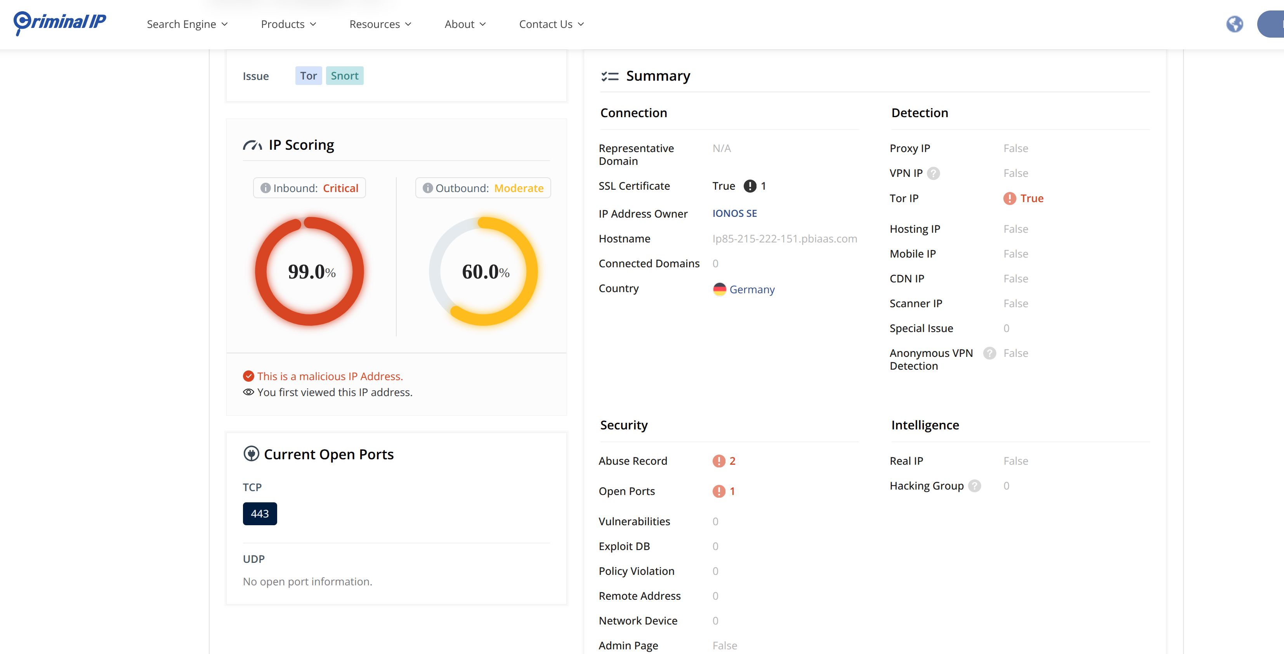Follow the Germany country link
The width and height of the screenshot is (1284, 654).
pyautogui.click(x=752, y=289)
